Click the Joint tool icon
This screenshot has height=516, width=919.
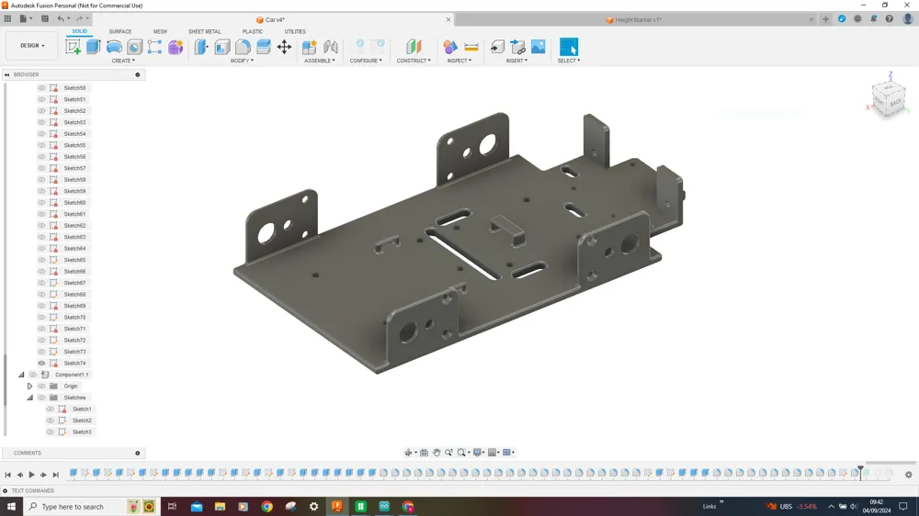point(331,47)
